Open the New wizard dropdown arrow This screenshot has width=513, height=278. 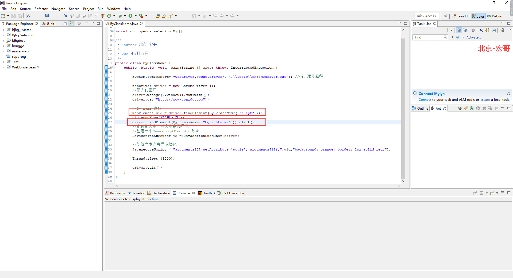(8, 16)
